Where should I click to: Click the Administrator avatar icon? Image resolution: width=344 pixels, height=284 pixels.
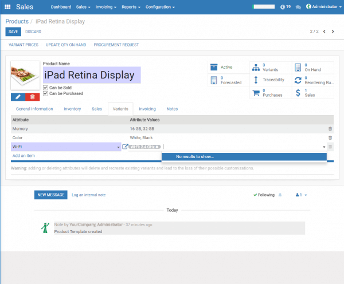point(308,6)
